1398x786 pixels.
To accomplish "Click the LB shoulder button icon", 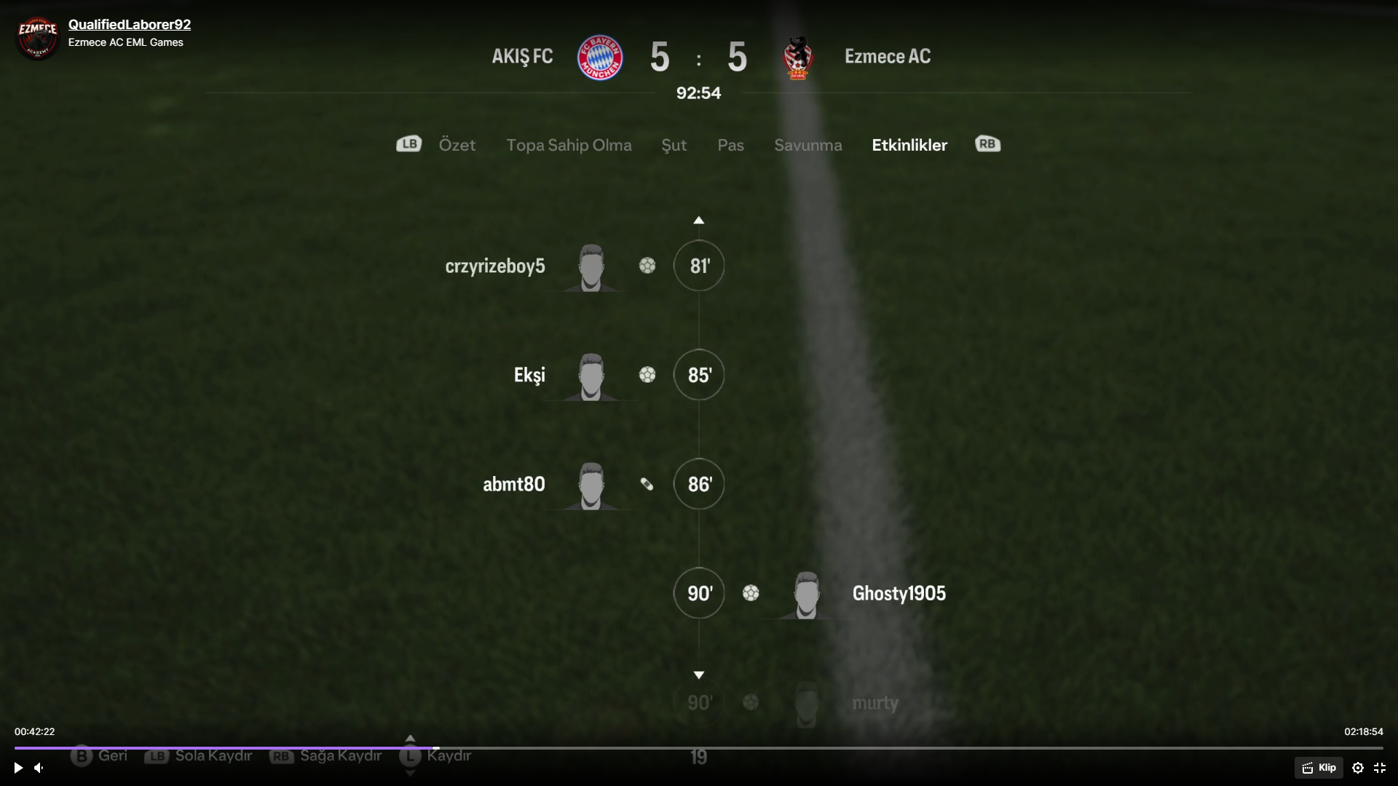I will pyautogui.click(x=409, y=144).
